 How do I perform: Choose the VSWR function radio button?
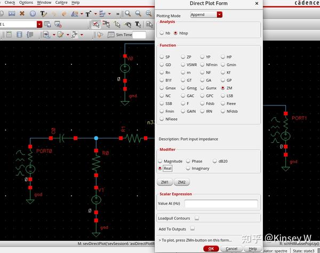(x=183, y=64)
